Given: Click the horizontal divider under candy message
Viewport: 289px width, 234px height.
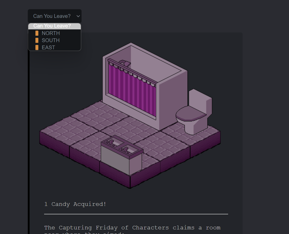Looking at the screenshot, I should (136, 214).
